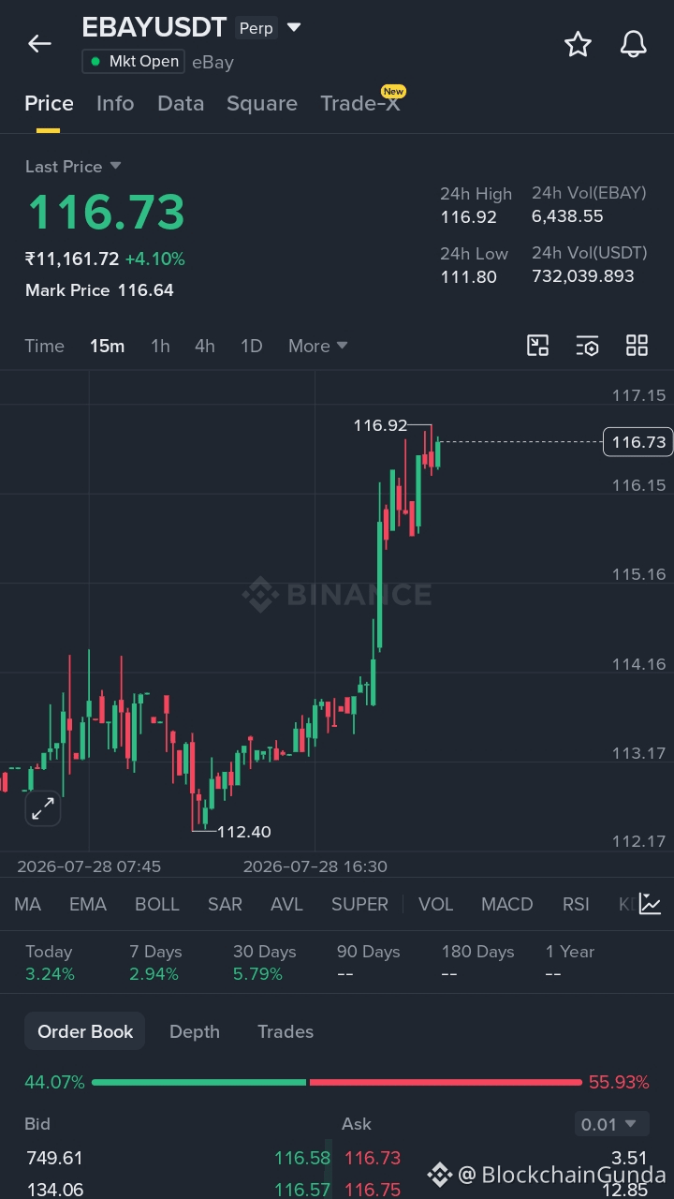Select the Time chart interval
Screen dimensions: 674x1199
[44, 346]
